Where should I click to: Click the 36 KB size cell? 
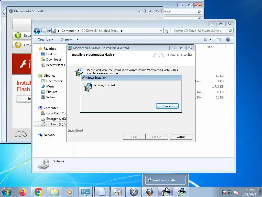click(x=220, y=92)
